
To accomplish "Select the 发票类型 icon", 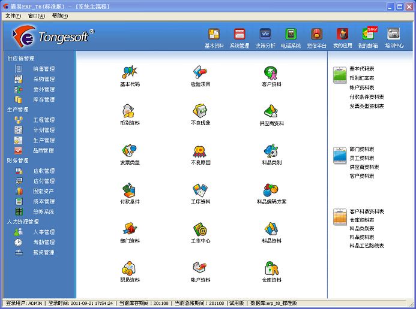I will point(130,151).
